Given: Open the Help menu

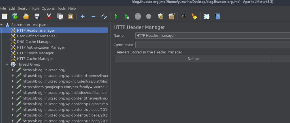Looking at the screenshot, I should 72,8.
